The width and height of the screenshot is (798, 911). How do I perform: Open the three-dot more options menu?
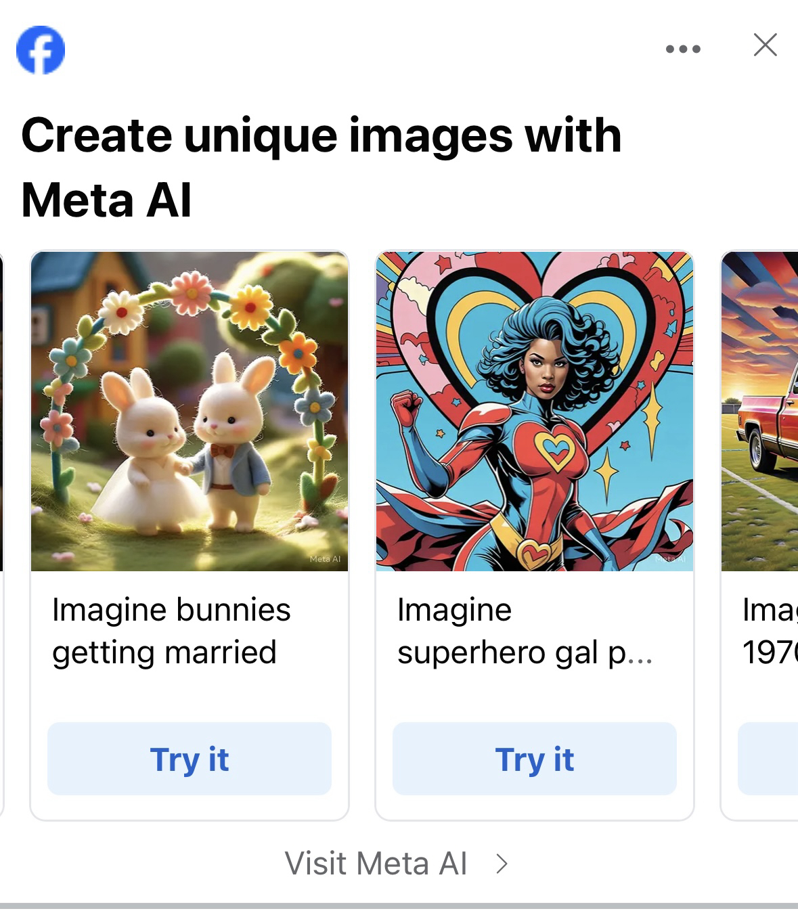point(683,49)
